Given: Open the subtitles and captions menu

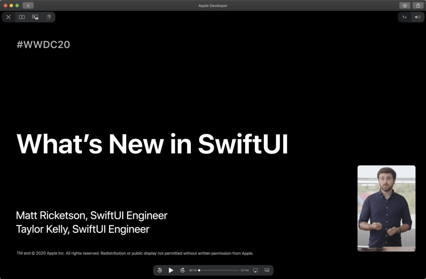Looking at the screenshot, I should 267,270.
